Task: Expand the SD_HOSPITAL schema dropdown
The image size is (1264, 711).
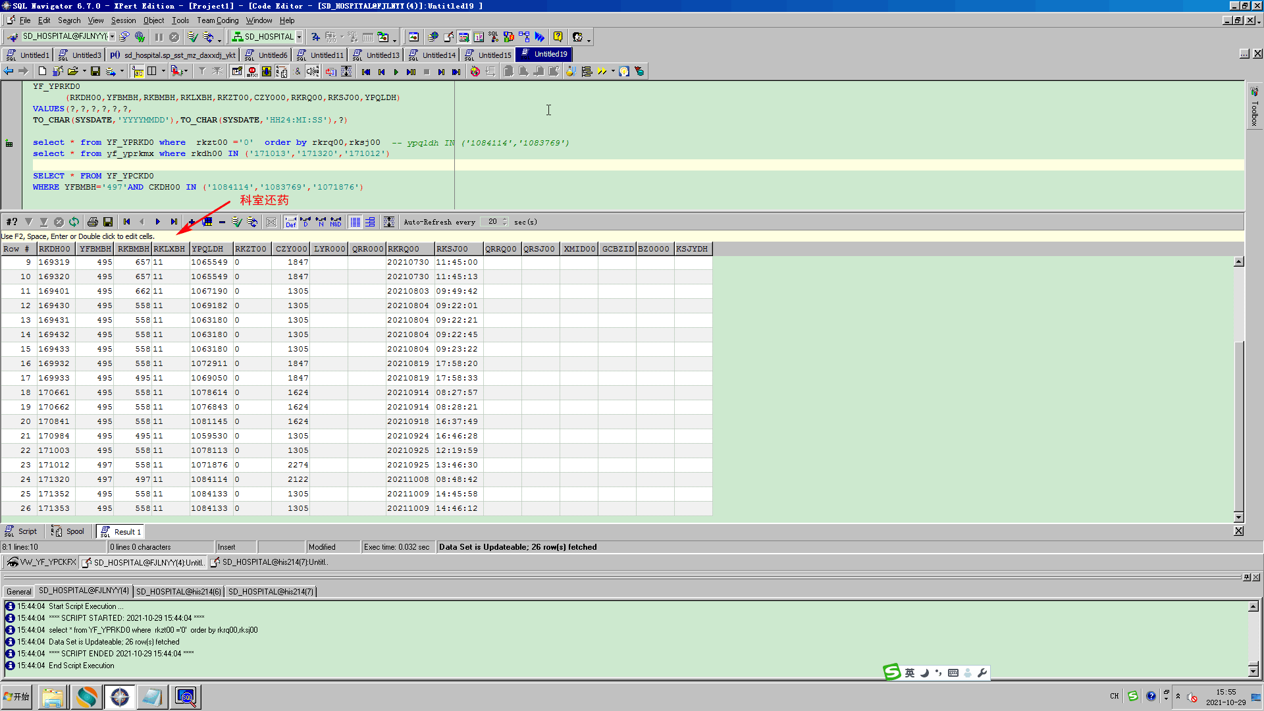Action: [x=300, y=37]
